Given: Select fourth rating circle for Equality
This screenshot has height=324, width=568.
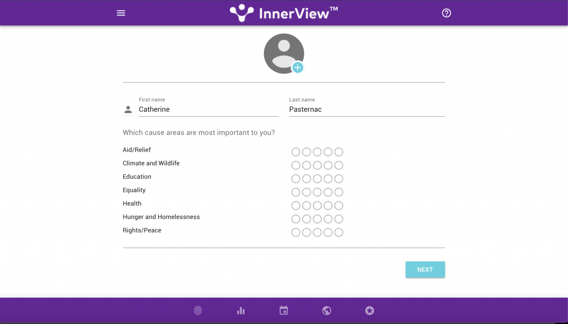Looking at the screenshot, I should [328, 192].
